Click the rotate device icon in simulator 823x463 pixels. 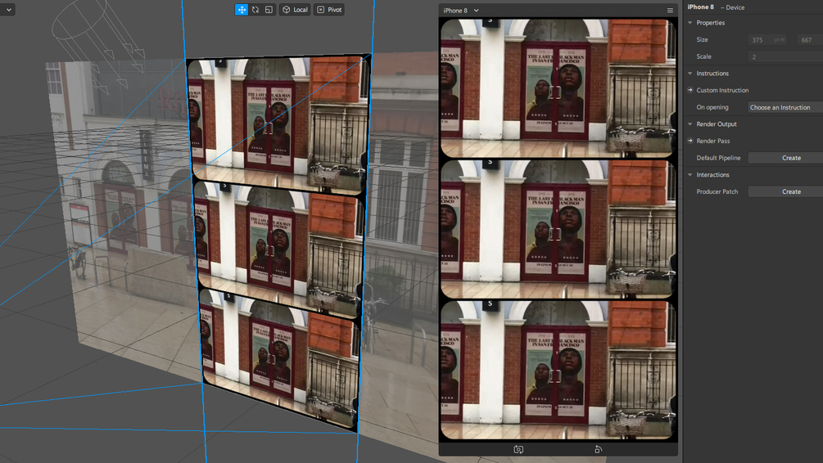[598, 449]
